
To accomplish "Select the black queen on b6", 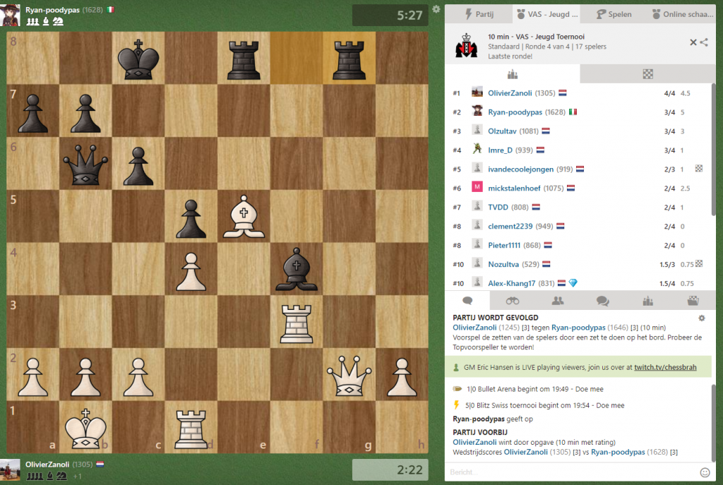I will tap(85, 163).
